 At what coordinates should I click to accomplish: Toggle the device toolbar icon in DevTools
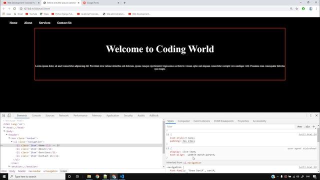[9, 115]
